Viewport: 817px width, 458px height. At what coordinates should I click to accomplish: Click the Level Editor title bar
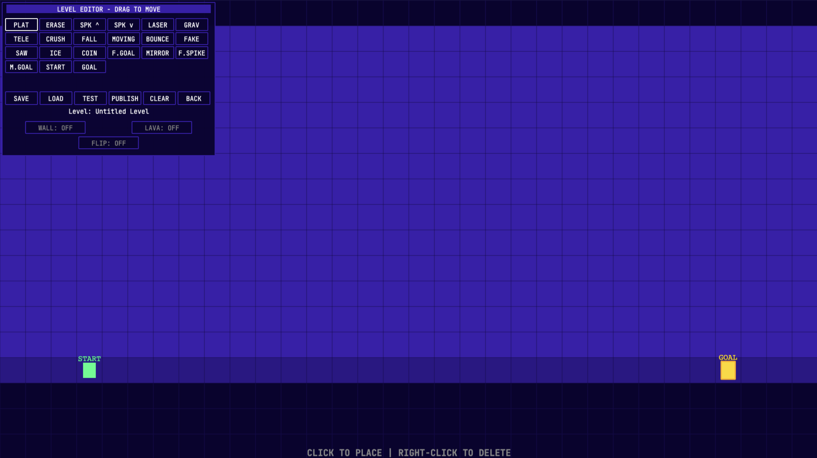(109, 9)
